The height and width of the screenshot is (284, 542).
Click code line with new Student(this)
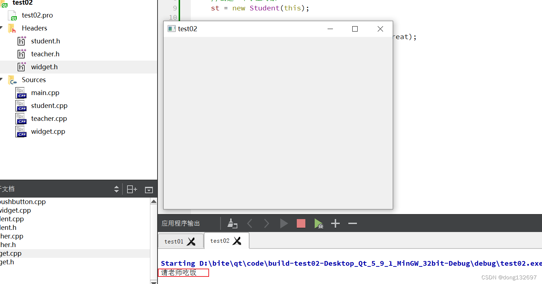pyautogui.click(x=260, y=8)
